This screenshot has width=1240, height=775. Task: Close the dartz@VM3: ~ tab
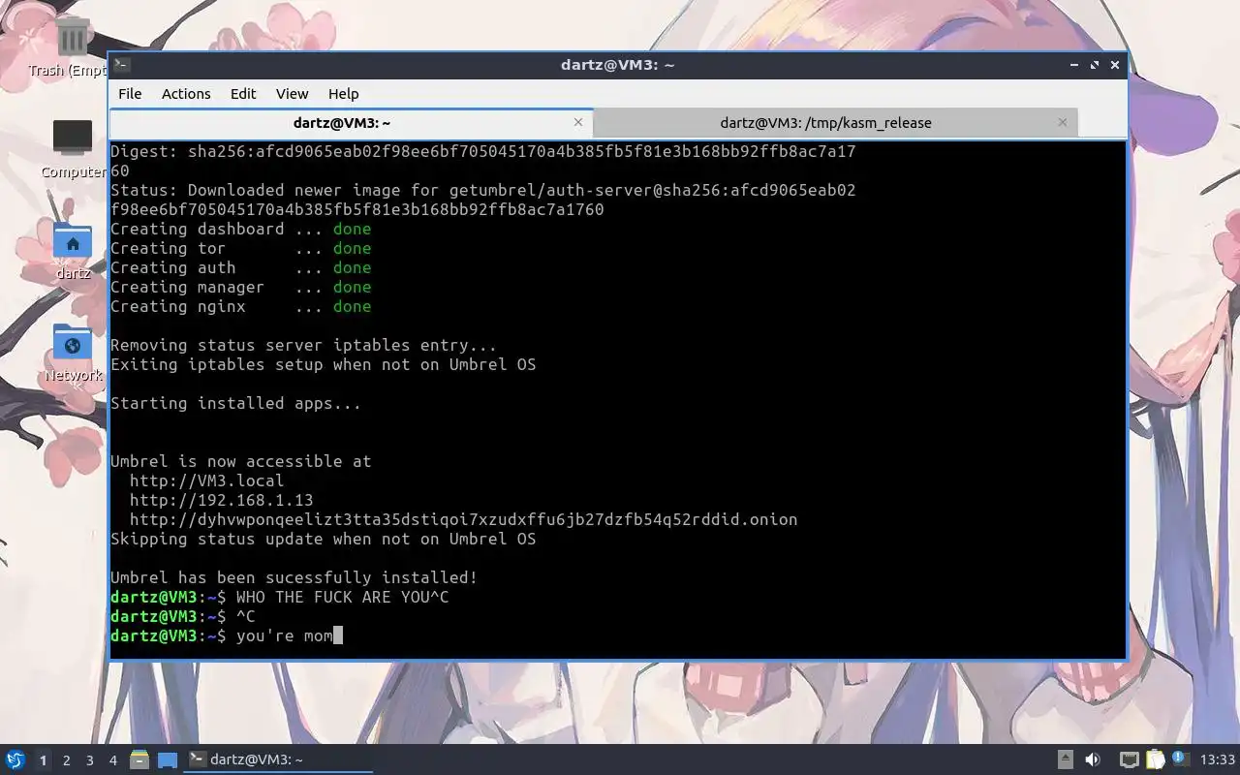[578, 122]
